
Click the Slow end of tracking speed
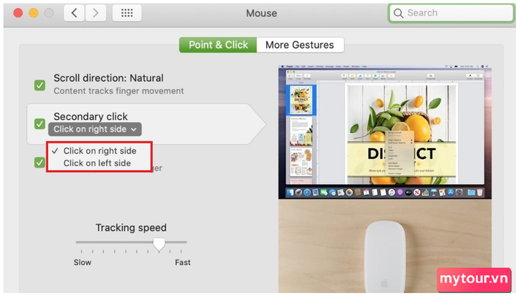click(83, 262)
